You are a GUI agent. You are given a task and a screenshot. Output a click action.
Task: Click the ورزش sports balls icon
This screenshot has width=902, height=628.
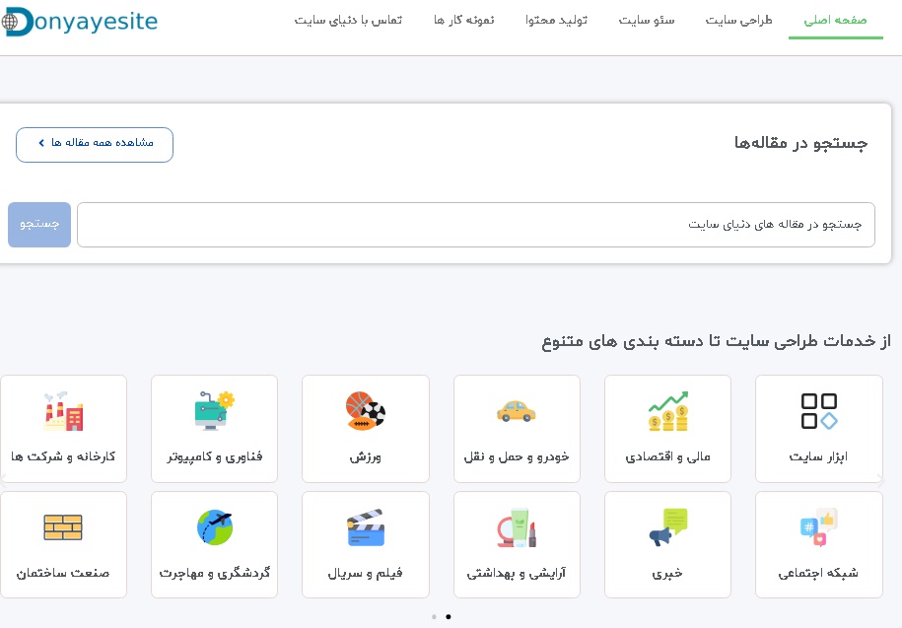(x=365, y=411)
